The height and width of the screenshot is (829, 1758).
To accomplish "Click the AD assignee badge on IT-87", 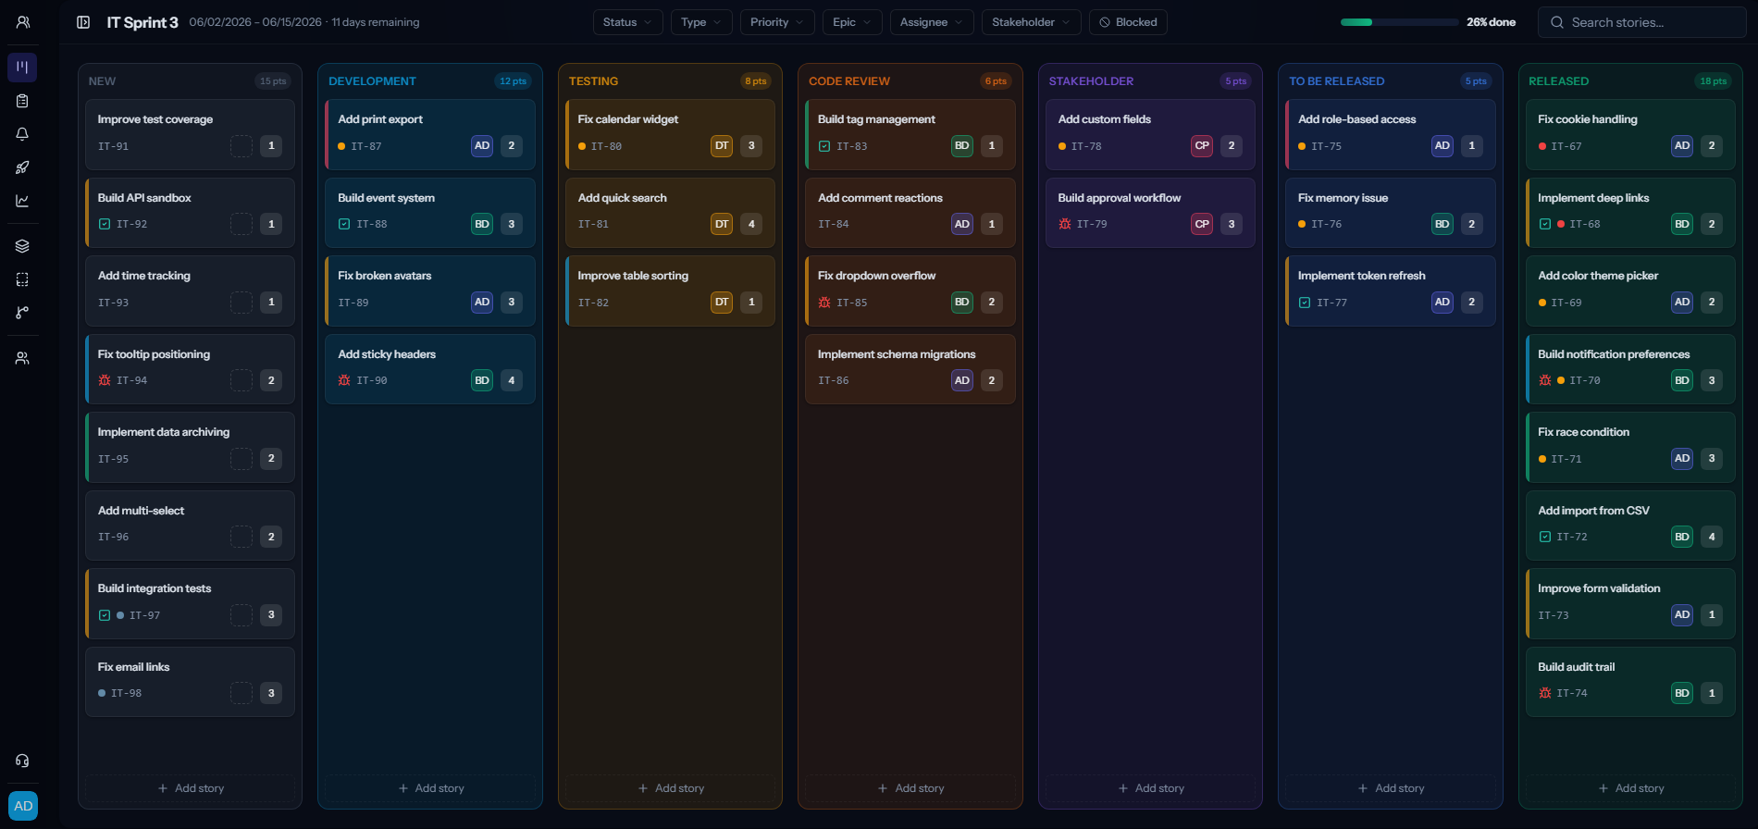I will tap(482, 145).
